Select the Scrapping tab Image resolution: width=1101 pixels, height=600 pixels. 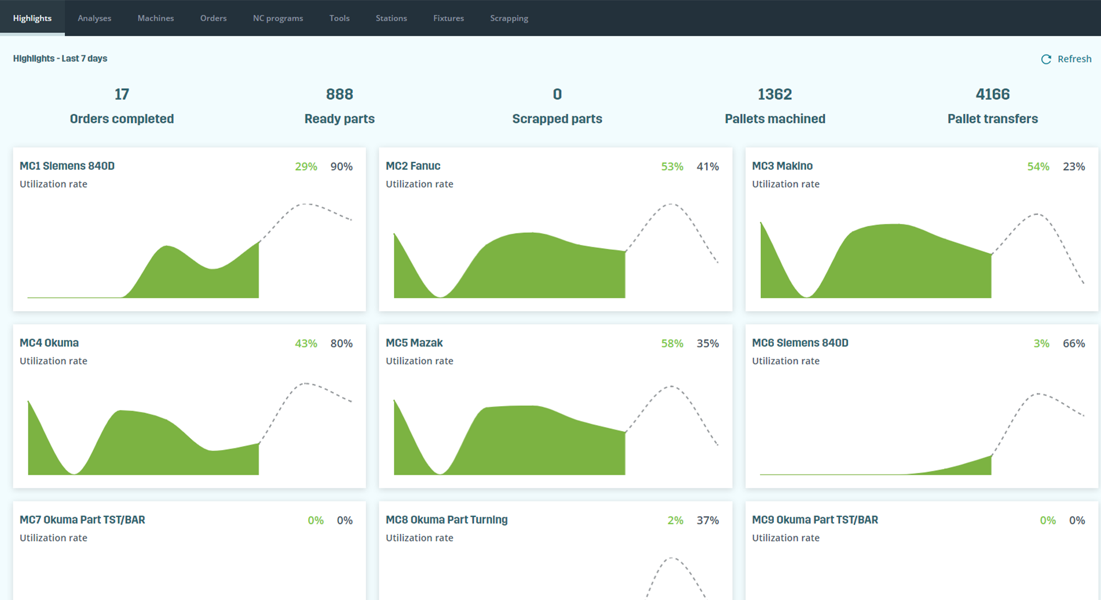pos(509,18)
